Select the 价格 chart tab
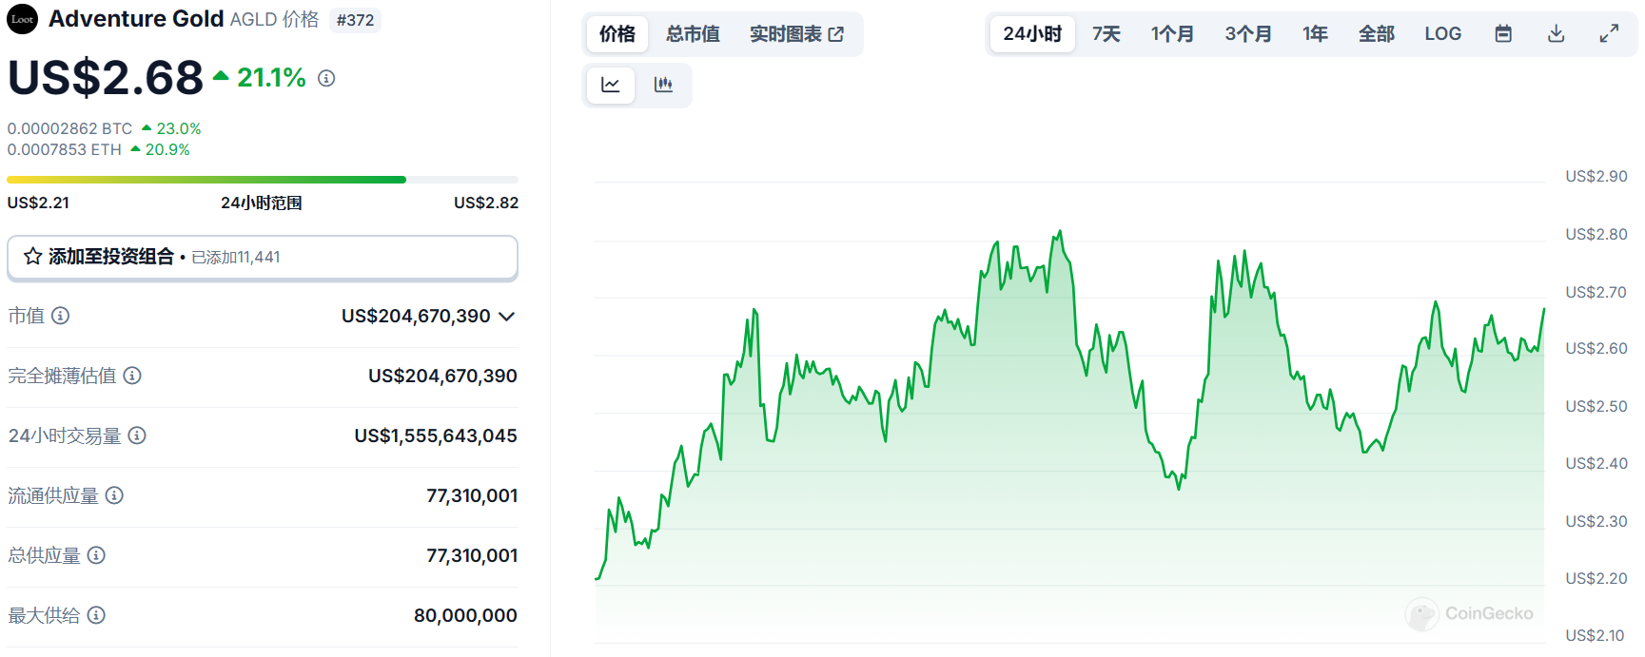This screenshot has height=657, width=1645. 617,34
